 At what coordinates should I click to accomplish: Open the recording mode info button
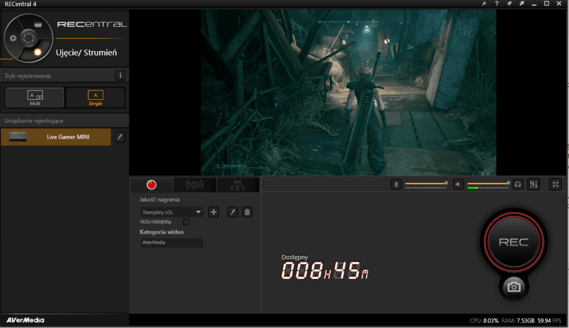[121, 75]
